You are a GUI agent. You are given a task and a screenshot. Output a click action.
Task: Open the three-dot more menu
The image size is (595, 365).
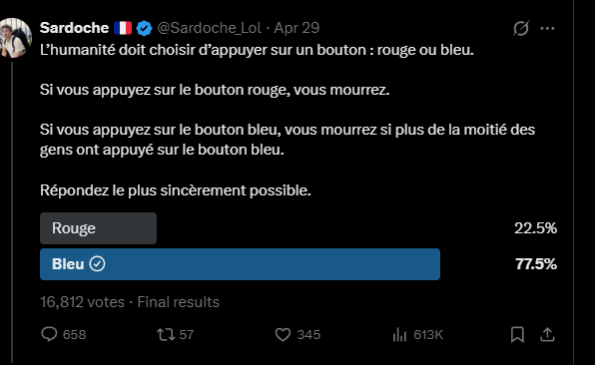pos(547,29)
